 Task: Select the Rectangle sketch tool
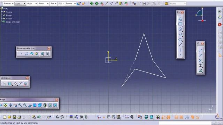tap(180, 24)
